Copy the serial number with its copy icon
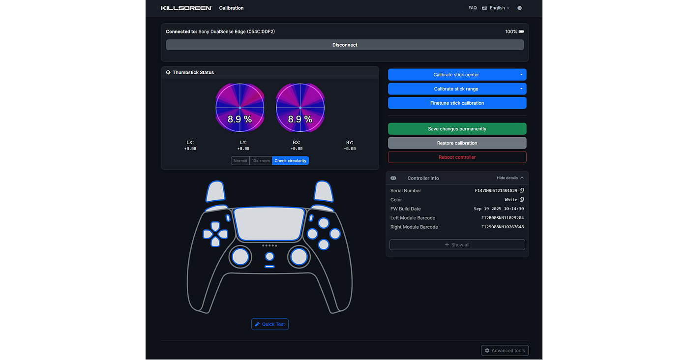 522,190
